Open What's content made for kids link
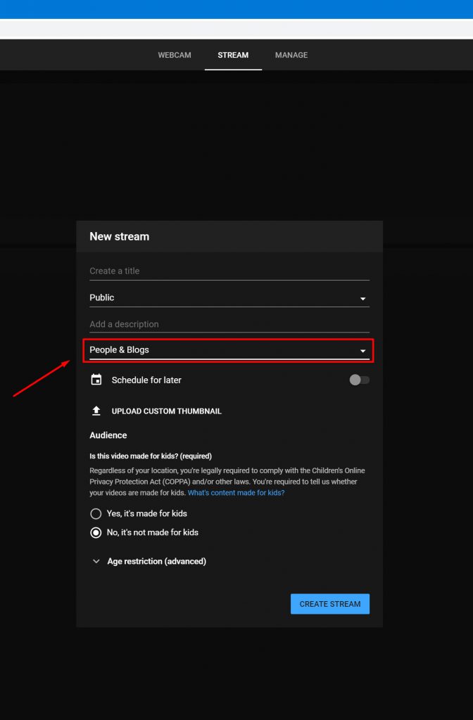This screenshot has height=720, width=473. point(237,493)
